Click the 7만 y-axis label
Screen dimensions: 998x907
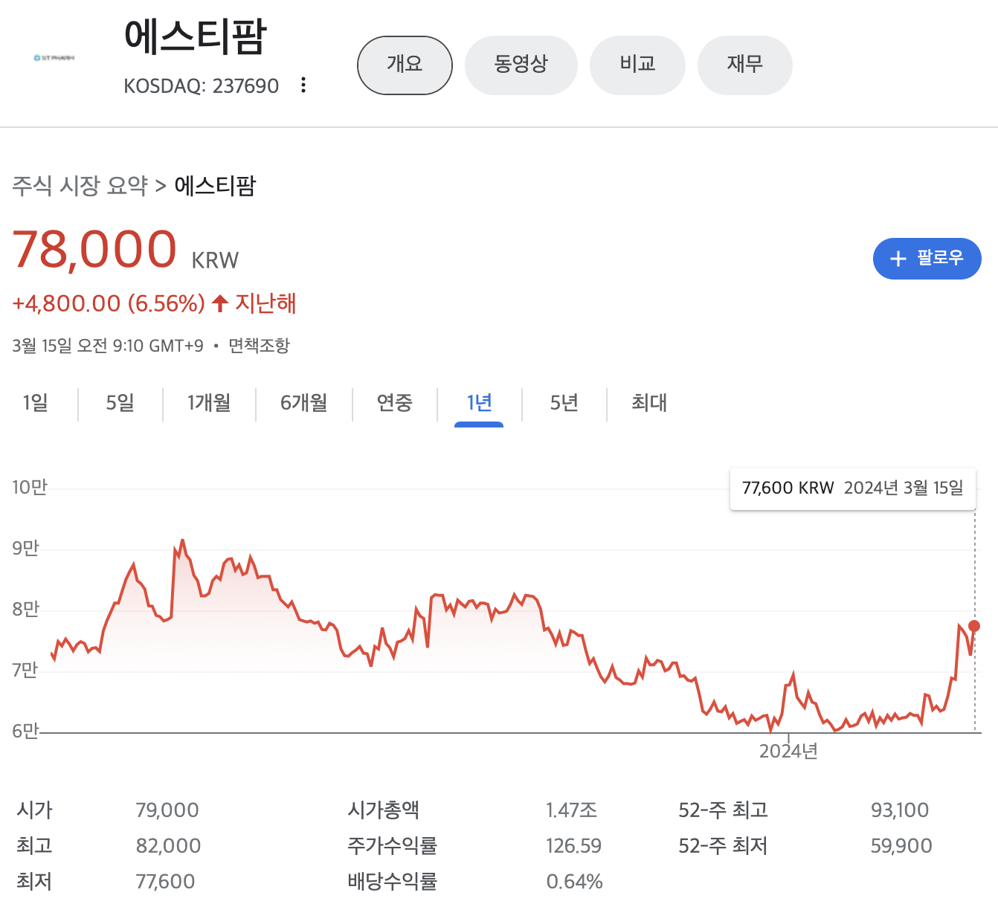25,670
